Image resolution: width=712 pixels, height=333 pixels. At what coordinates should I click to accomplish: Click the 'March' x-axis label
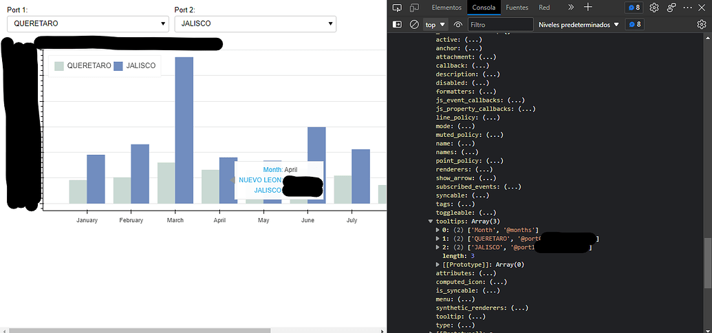pyautogui.click(x=175, y=220)
